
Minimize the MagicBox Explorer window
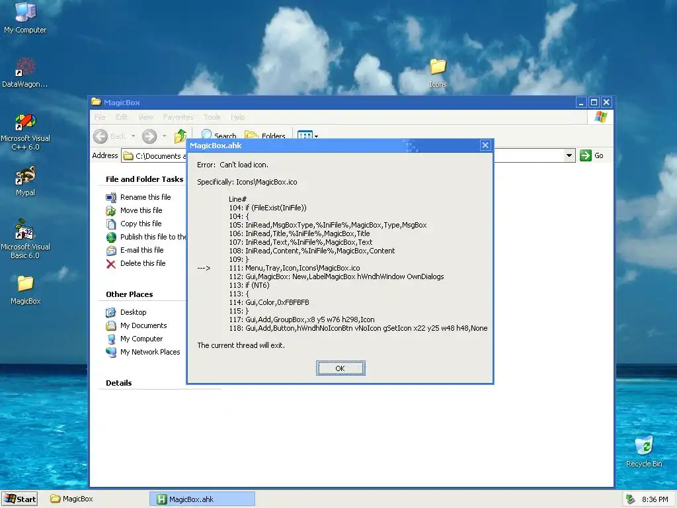click(581, 103)
